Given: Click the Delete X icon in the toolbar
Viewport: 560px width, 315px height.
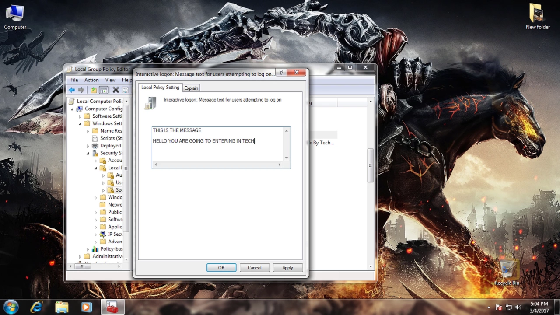Looking at the screenshot, I should click(x=115, y=90).
